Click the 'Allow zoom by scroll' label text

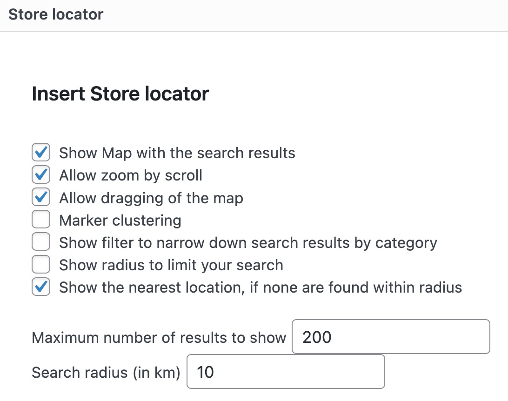coord(131,175)
